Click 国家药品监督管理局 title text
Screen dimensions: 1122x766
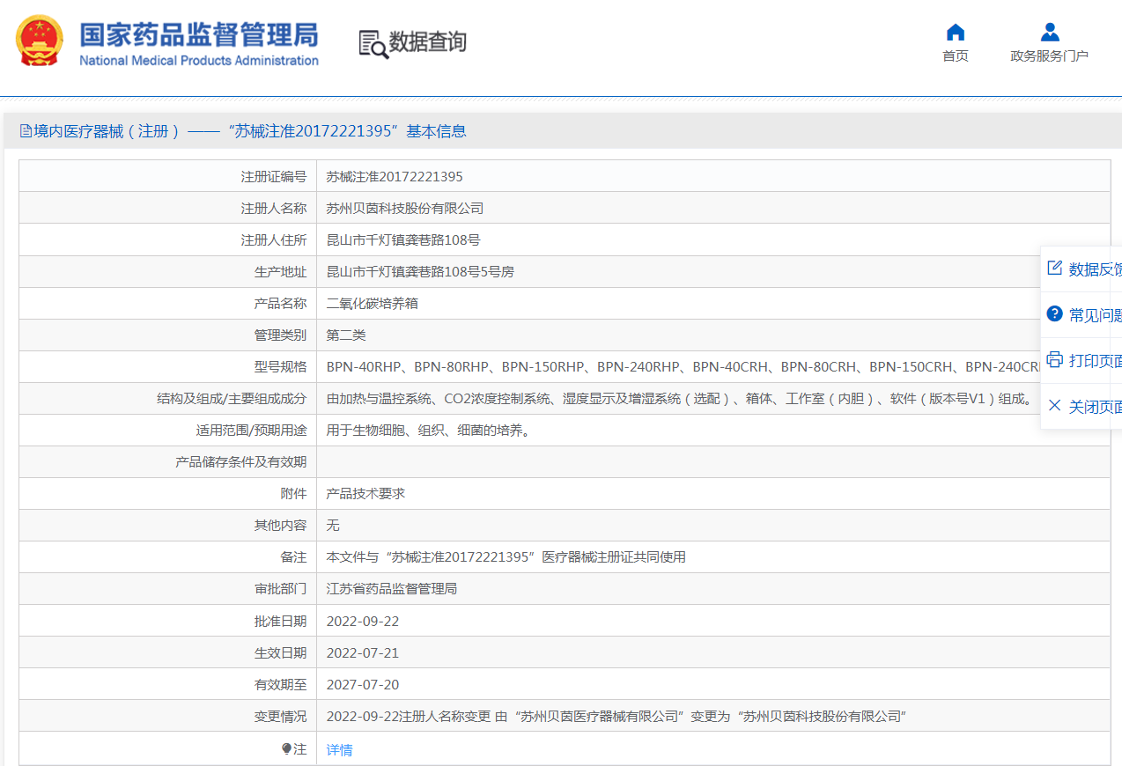pyautogui.click(x=199, y=34)
